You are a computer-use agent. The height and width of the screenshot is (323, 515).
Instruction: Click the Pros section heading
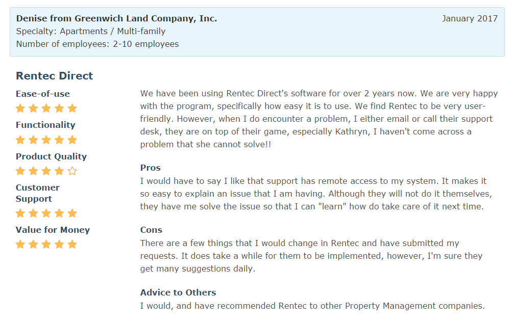(151, 168)
